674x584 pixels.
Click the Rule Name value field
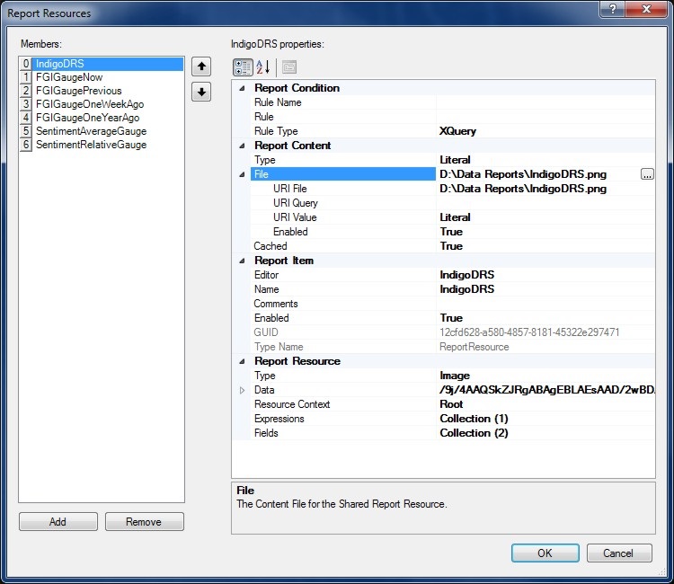(545, 102)
